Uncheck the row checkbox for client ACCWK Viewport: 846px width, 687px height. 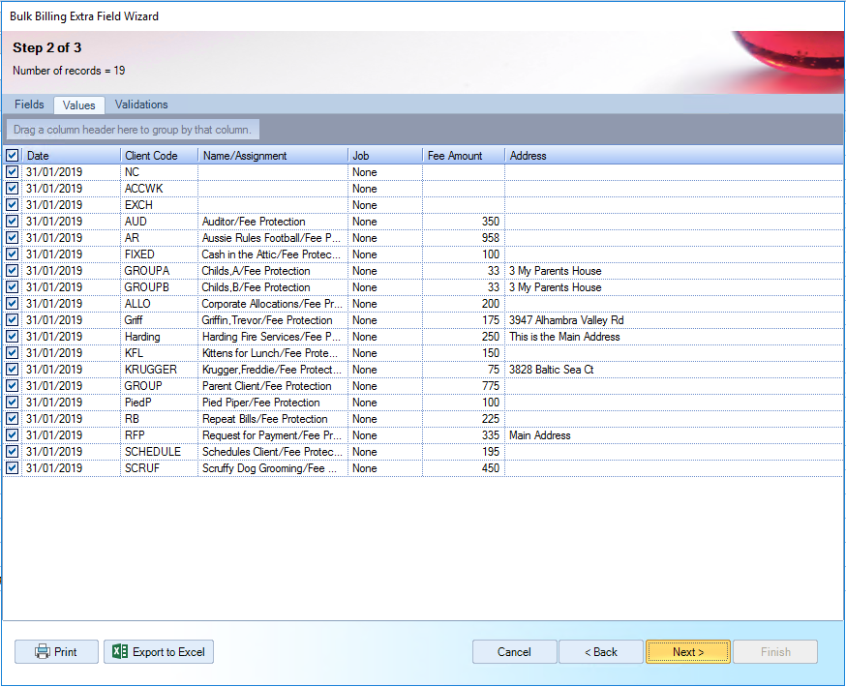12,189
